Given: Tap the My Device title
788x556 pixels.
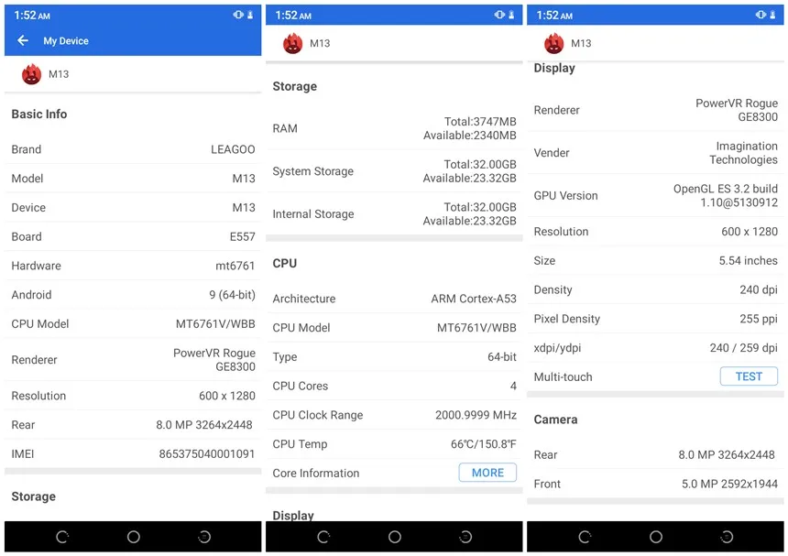Looking at the screenshot, I should click(x=66, y=40).
